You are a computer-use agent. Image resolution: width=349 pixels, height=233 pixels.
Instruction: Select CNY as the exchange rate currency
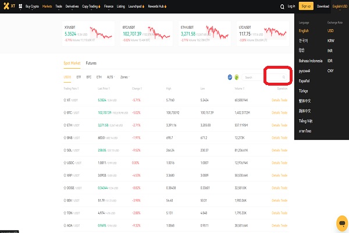[330, 71]
